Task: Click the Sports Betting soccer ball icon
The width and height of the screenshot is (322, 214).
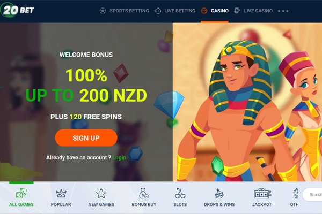Action: pos(103,11)
